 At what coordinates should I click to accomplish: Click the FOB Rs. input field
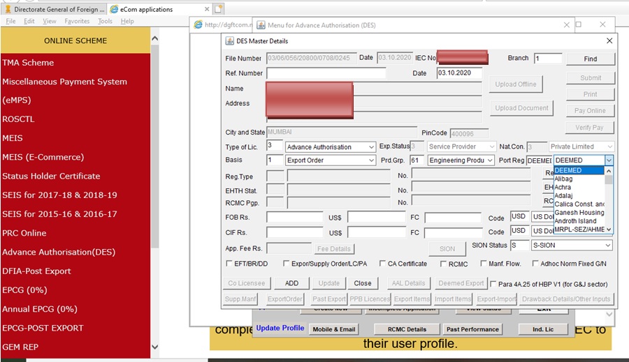(294, 217)
